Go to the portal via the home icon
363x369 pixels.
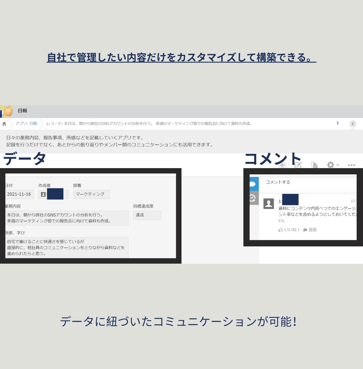(4, 124)
